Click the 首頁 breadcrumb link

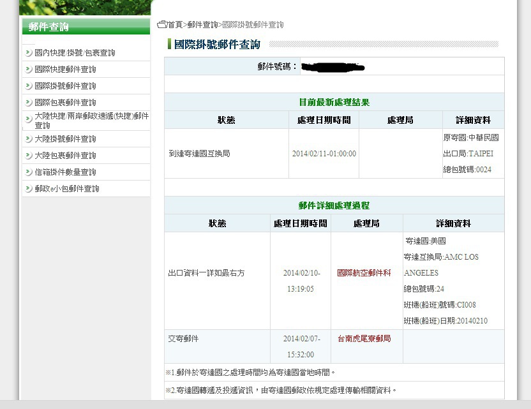coord(175,24)
